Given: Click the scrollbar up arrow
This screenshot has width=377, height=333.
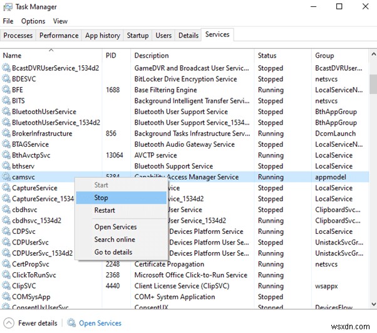Looking at the screenshot, I should coord(373,54).
